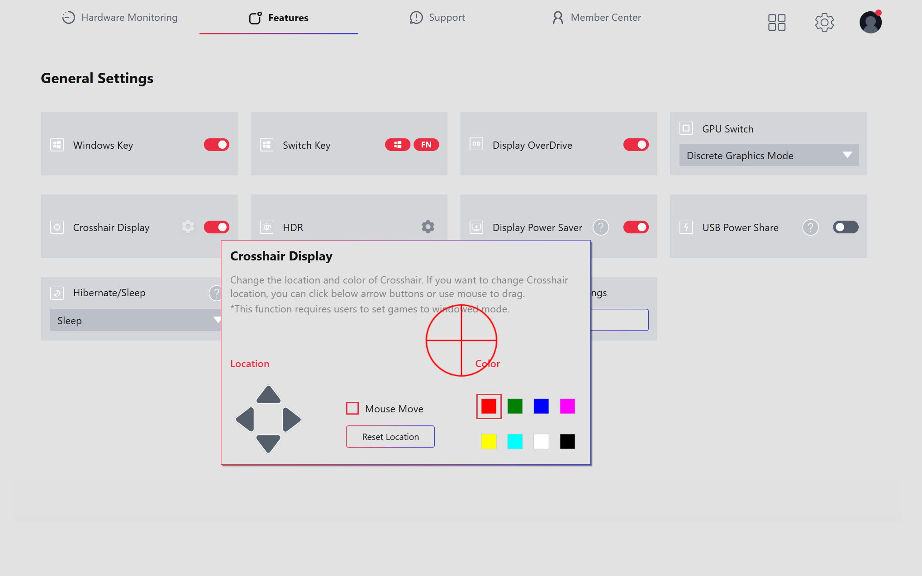The width and height of the screenshot is (922, 576).
Task: Open Crosshair Display settings gear
Action: pyautogui.click(x=188, y=227)
